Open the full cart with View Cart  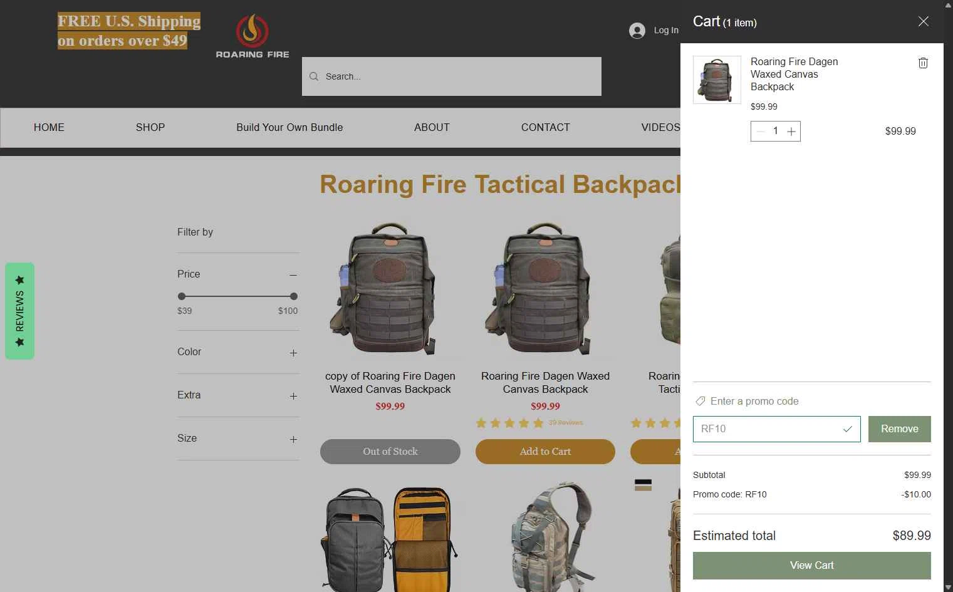(811, 566)
